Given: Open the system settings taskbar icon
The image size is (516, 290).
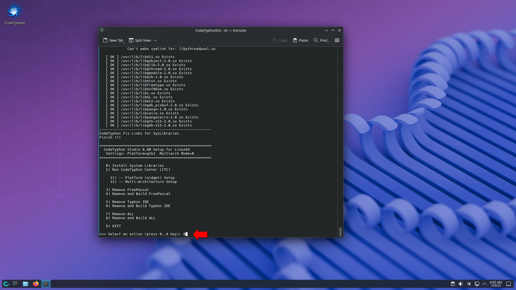Looking at the screenshot, I should tap(15, 284).
